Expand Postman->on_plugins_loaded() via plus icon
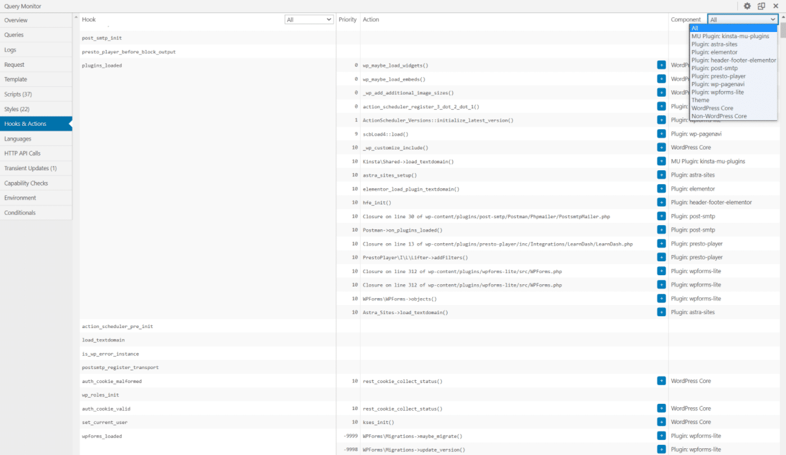Image resolution: width=786 pixels, height=455 pixels. (x=661, y=229)
